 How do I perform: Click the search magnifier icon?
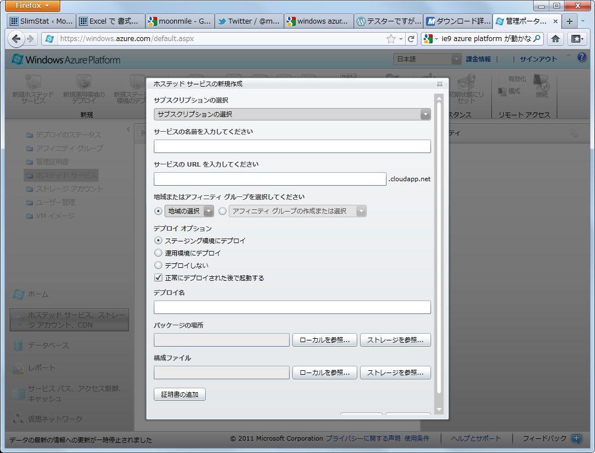point(537,39)
